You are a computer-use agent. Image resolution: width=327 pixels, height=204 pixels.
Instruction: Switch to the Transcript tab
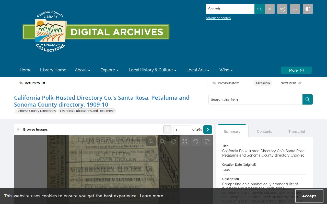point(297,132)
